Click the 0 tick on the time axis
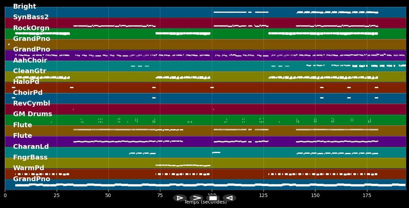Image resolution: width=409 pixels, height=208 pixels. tap(5, 195)
